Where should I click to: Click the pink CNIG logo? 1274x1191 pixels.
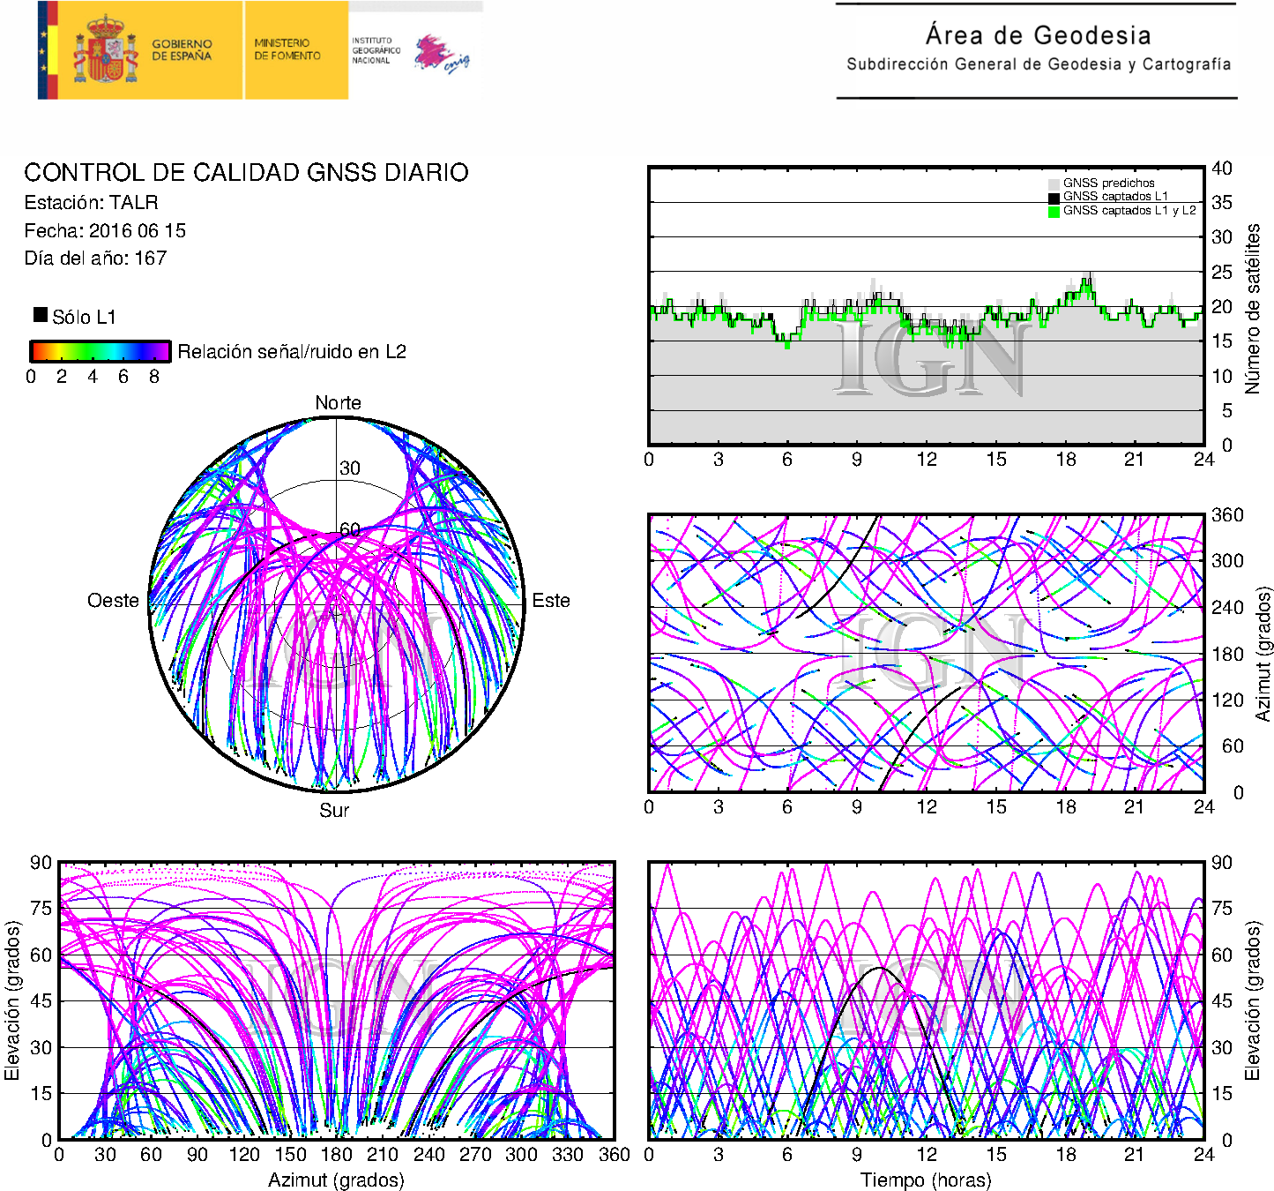tap(443, 54)
